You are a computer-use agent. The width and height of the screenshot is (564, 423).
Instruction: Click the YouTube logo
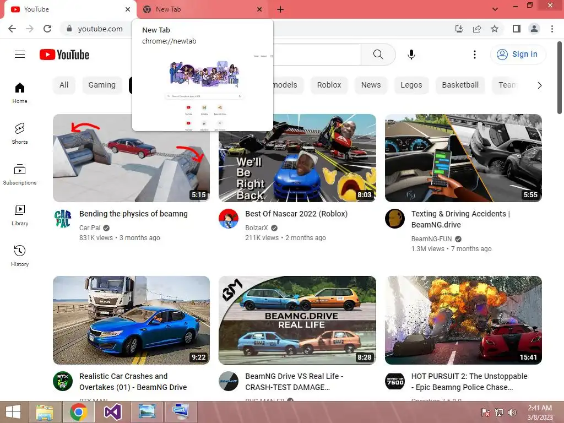pos(64,55)
